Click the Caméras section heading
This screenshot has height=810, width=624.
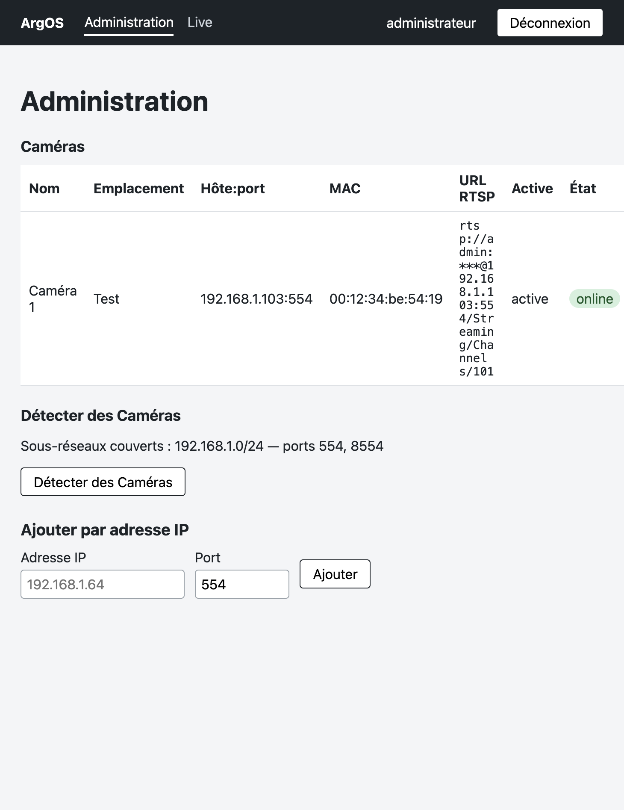[x=53, y=147]
